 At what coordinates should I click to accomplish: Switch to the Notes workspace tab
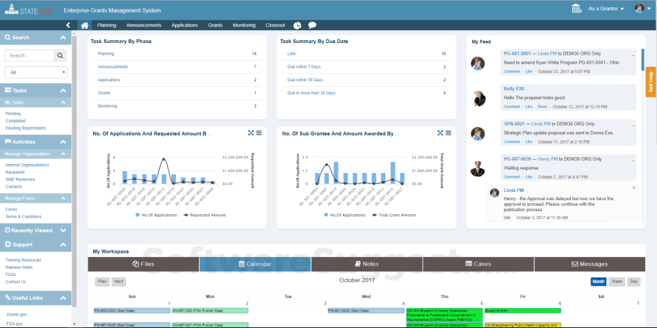(367, 264)
